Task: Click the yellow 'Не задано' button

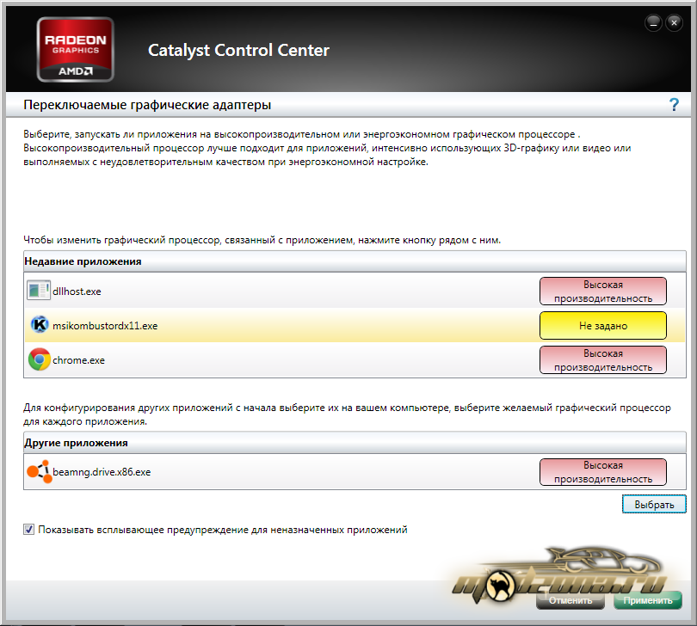Action: (602, 326)
